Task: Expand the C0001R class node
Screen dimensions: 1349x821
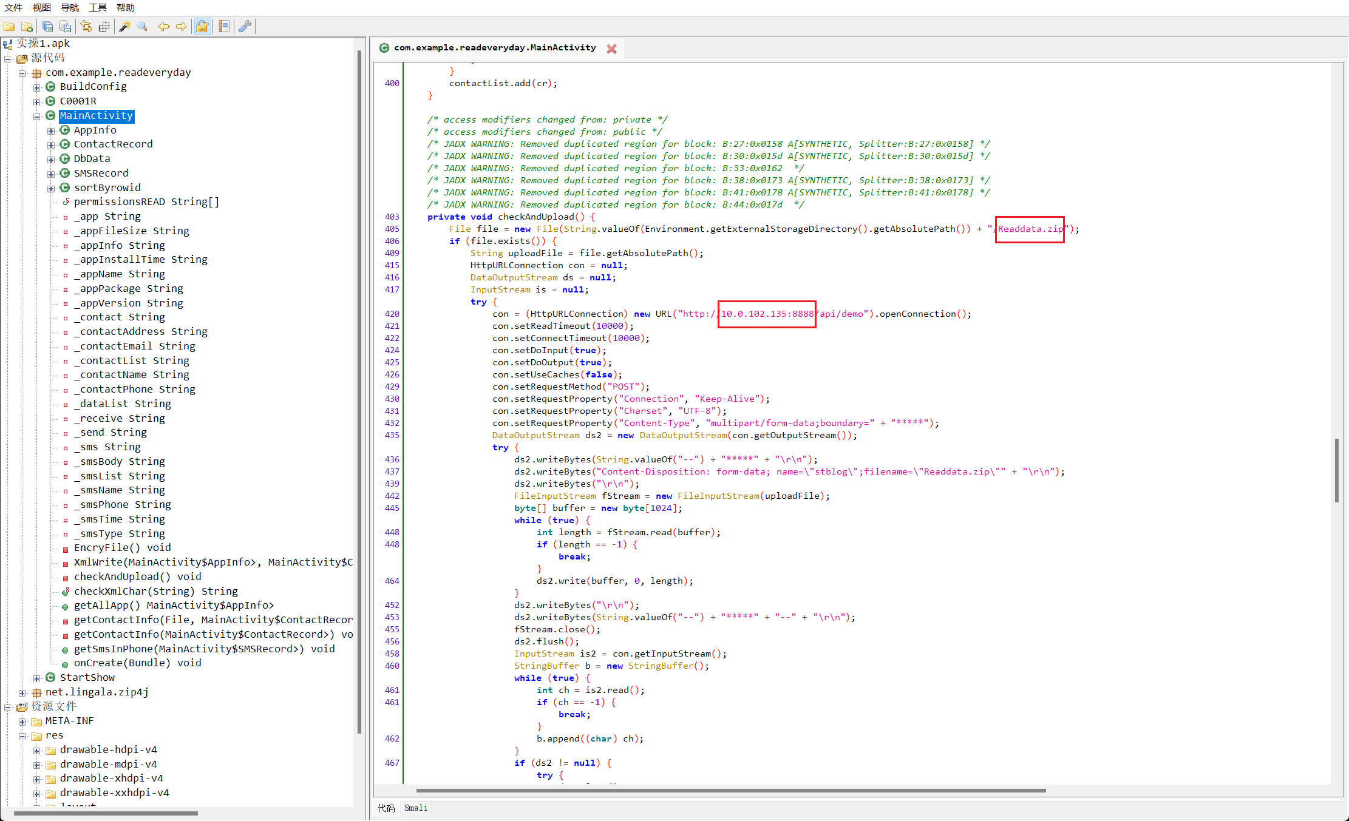Action: [37, 101]
